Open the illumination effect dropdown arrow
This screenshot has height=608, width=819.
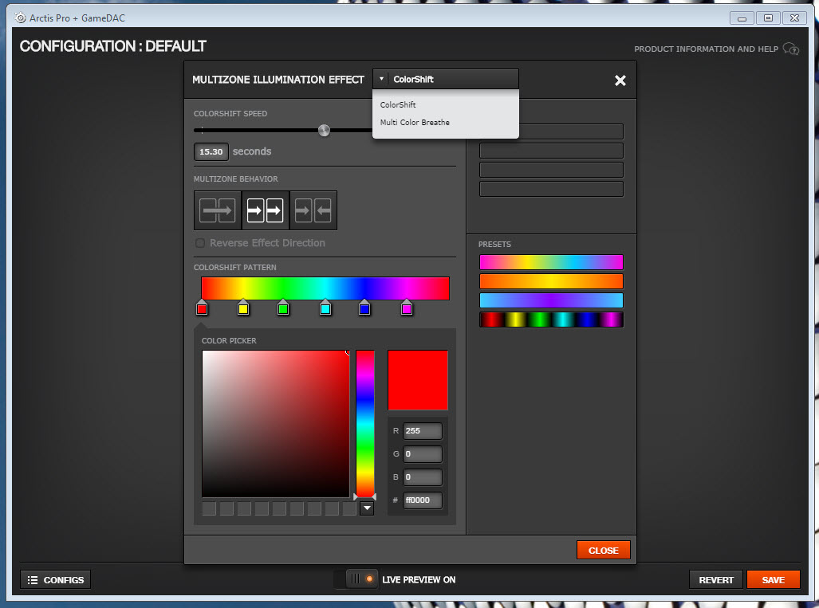point(381,79)
